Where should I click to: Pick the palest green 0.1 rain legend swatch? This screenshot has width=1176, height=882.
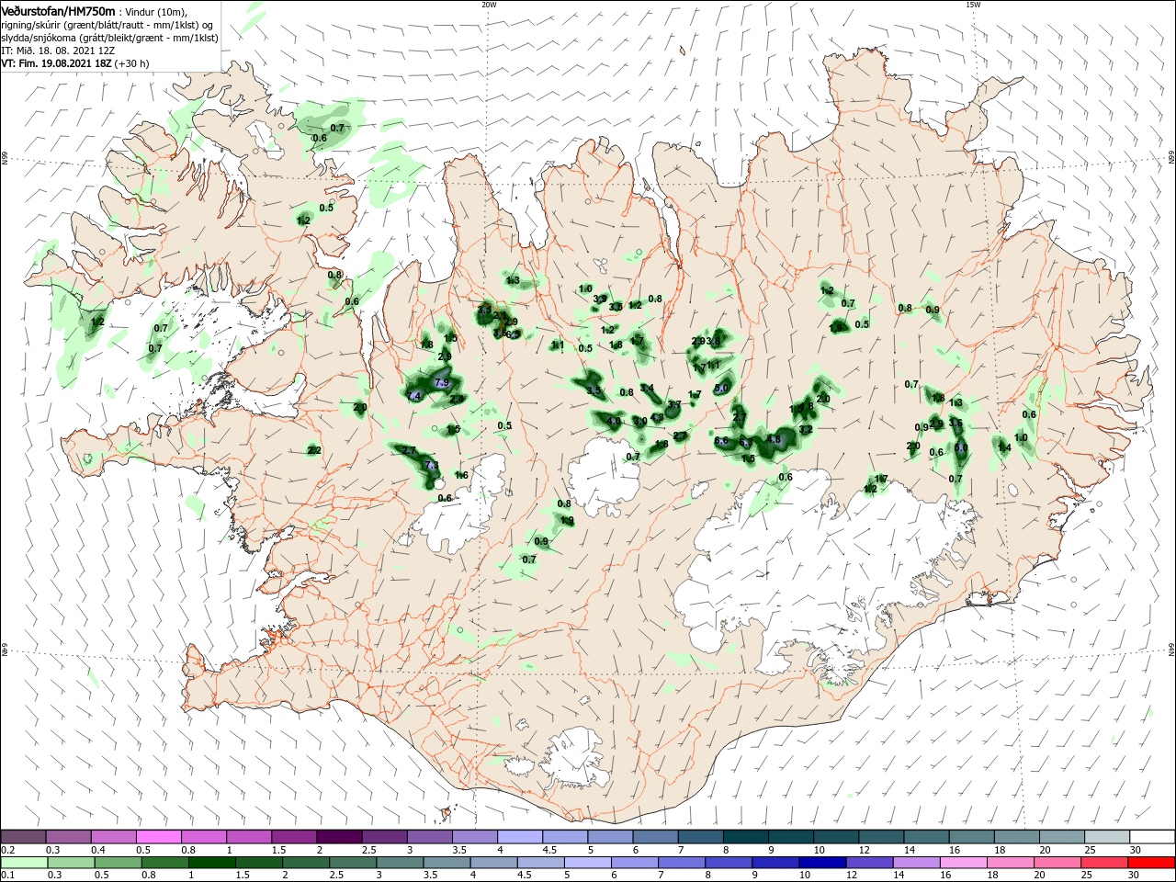click(x=24, y=863)
